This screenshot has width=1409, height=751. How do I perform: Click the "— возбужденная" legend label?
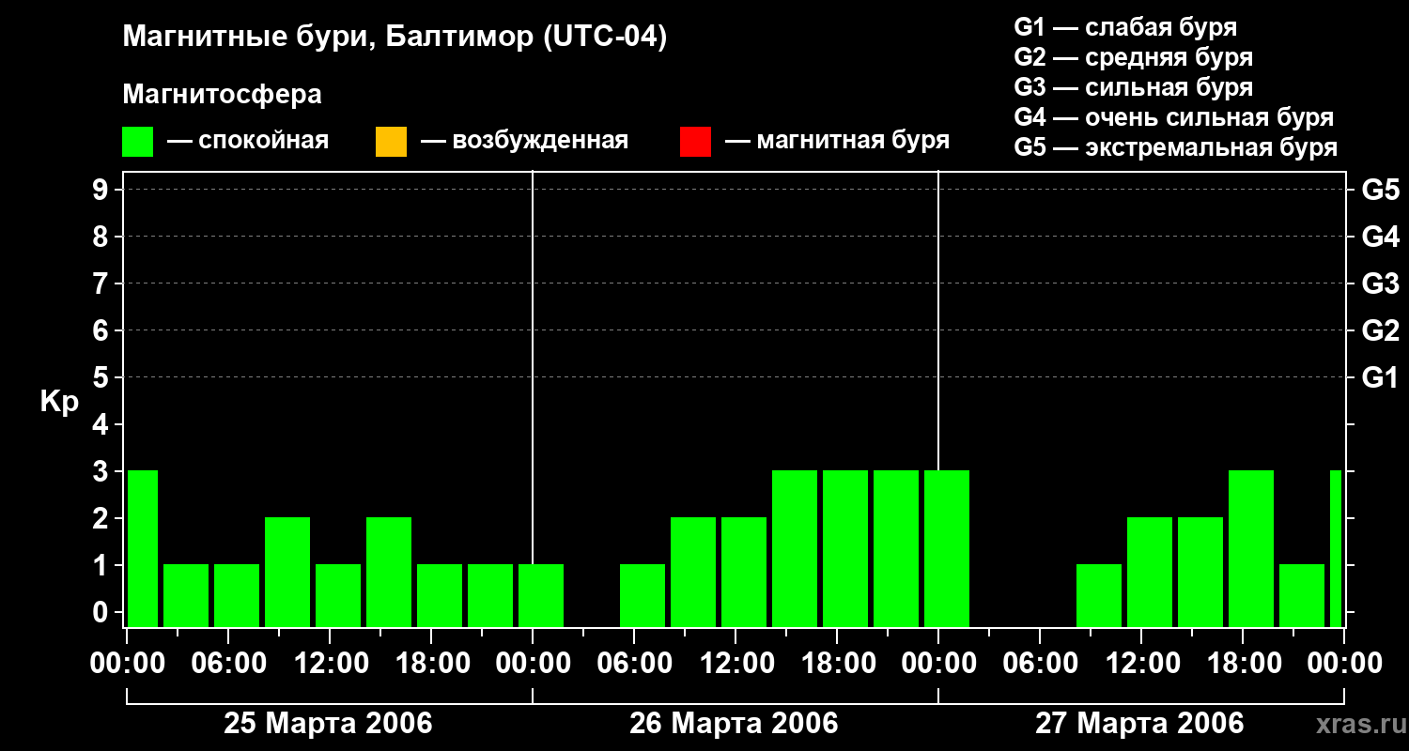[524, 141]
